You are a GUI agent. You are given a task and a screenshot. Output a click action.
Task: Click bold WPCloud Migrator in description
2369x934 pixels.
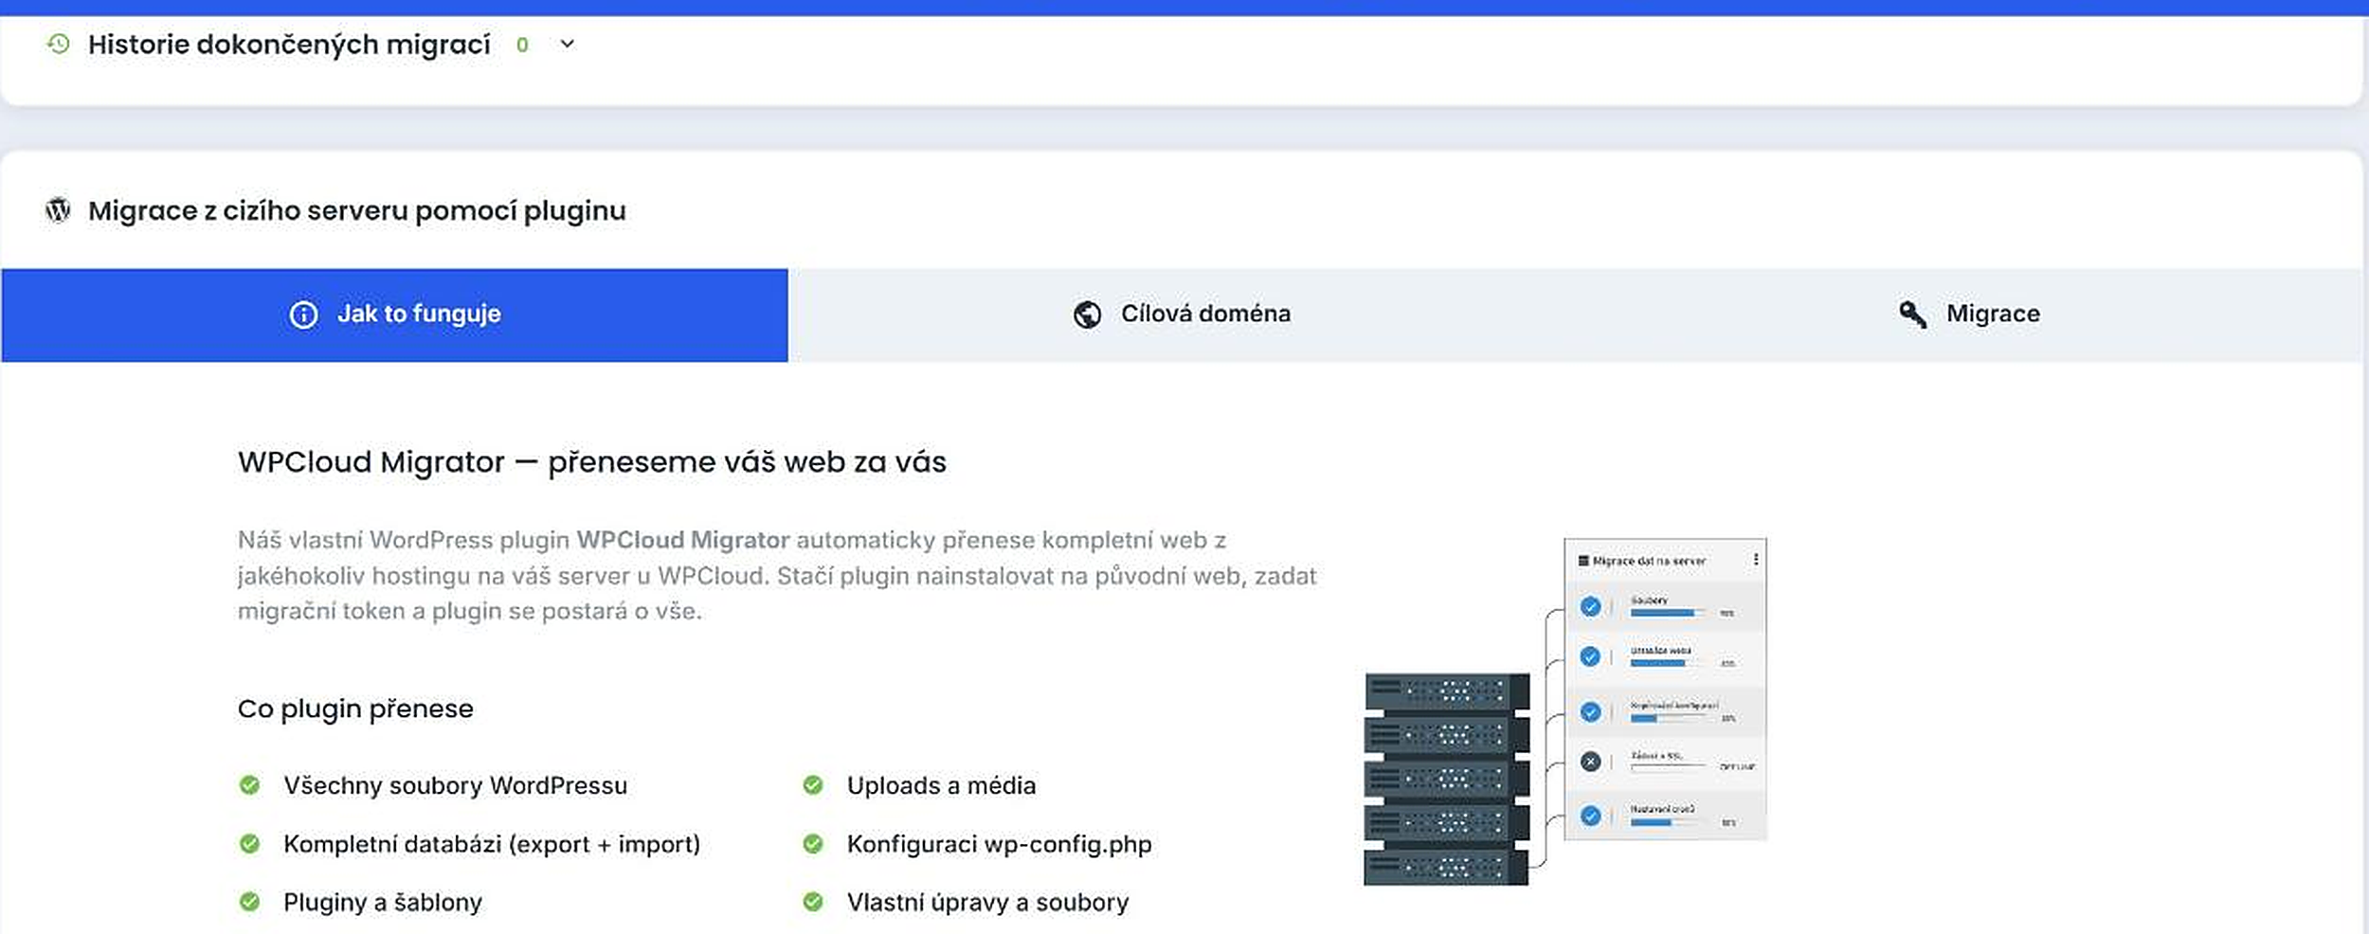[x=683, y=540]
